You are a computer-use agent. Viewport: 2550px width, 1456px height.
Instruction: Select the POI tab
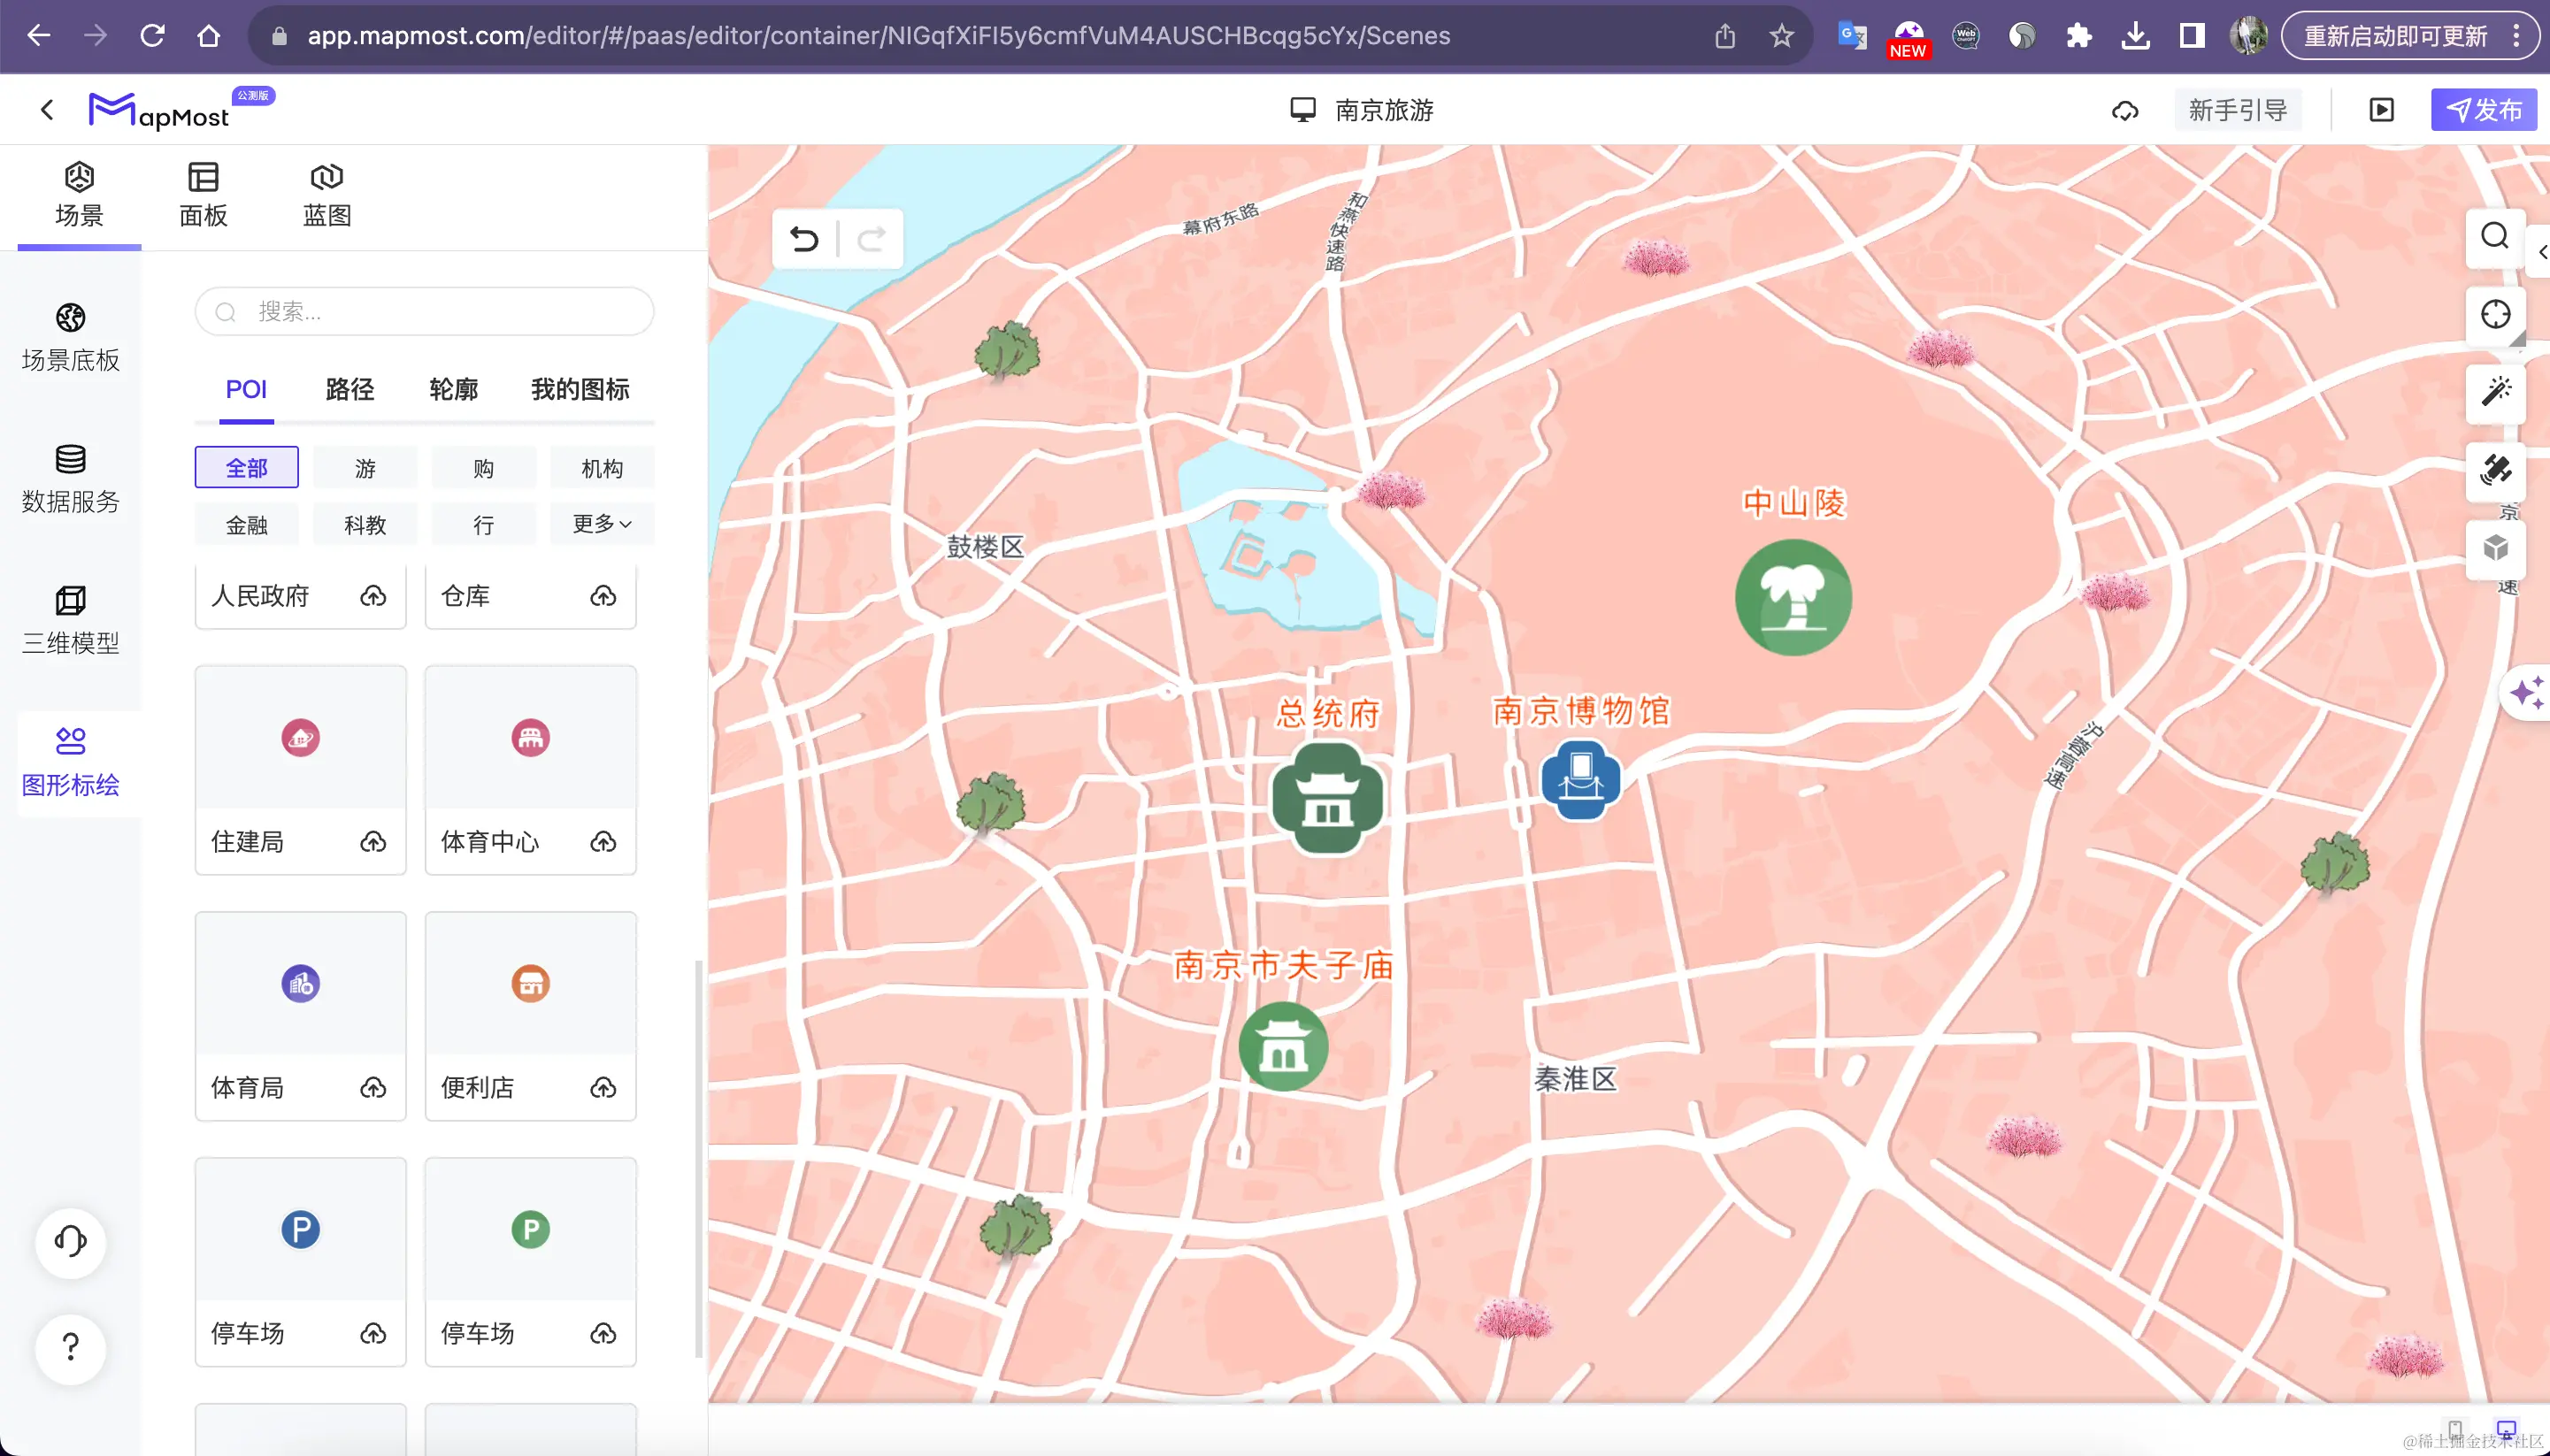[x=246, y=389]
